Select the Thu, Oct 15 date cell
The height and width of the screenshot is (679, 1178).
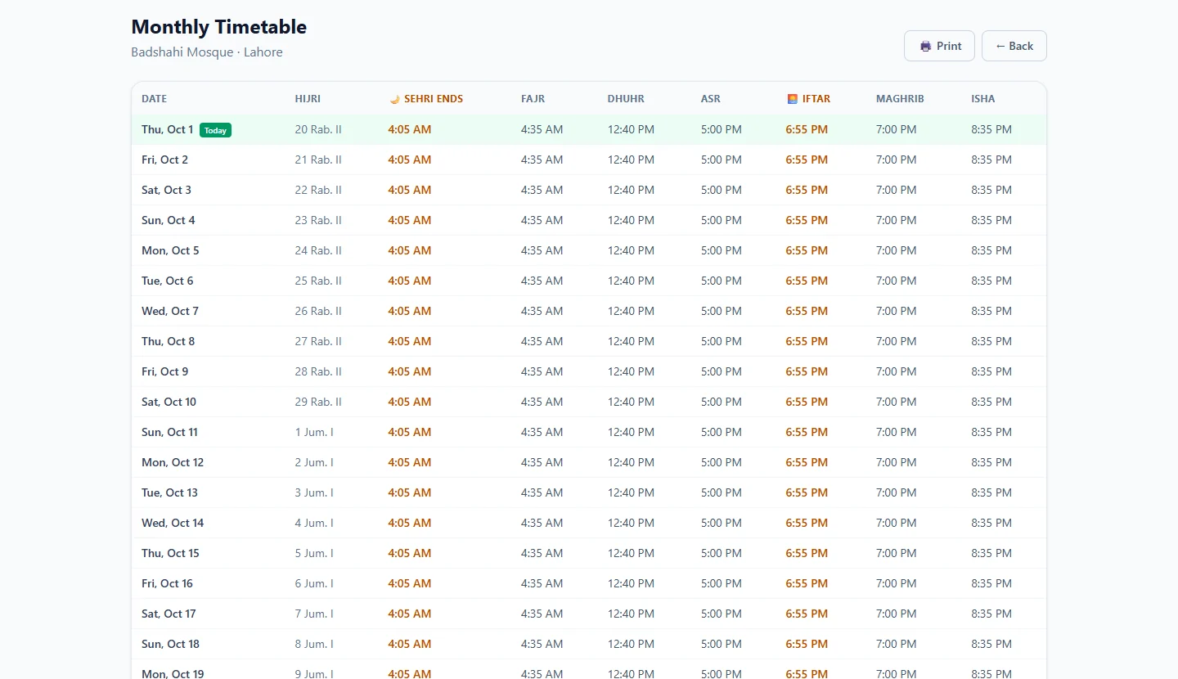click(x=170, y=553)
